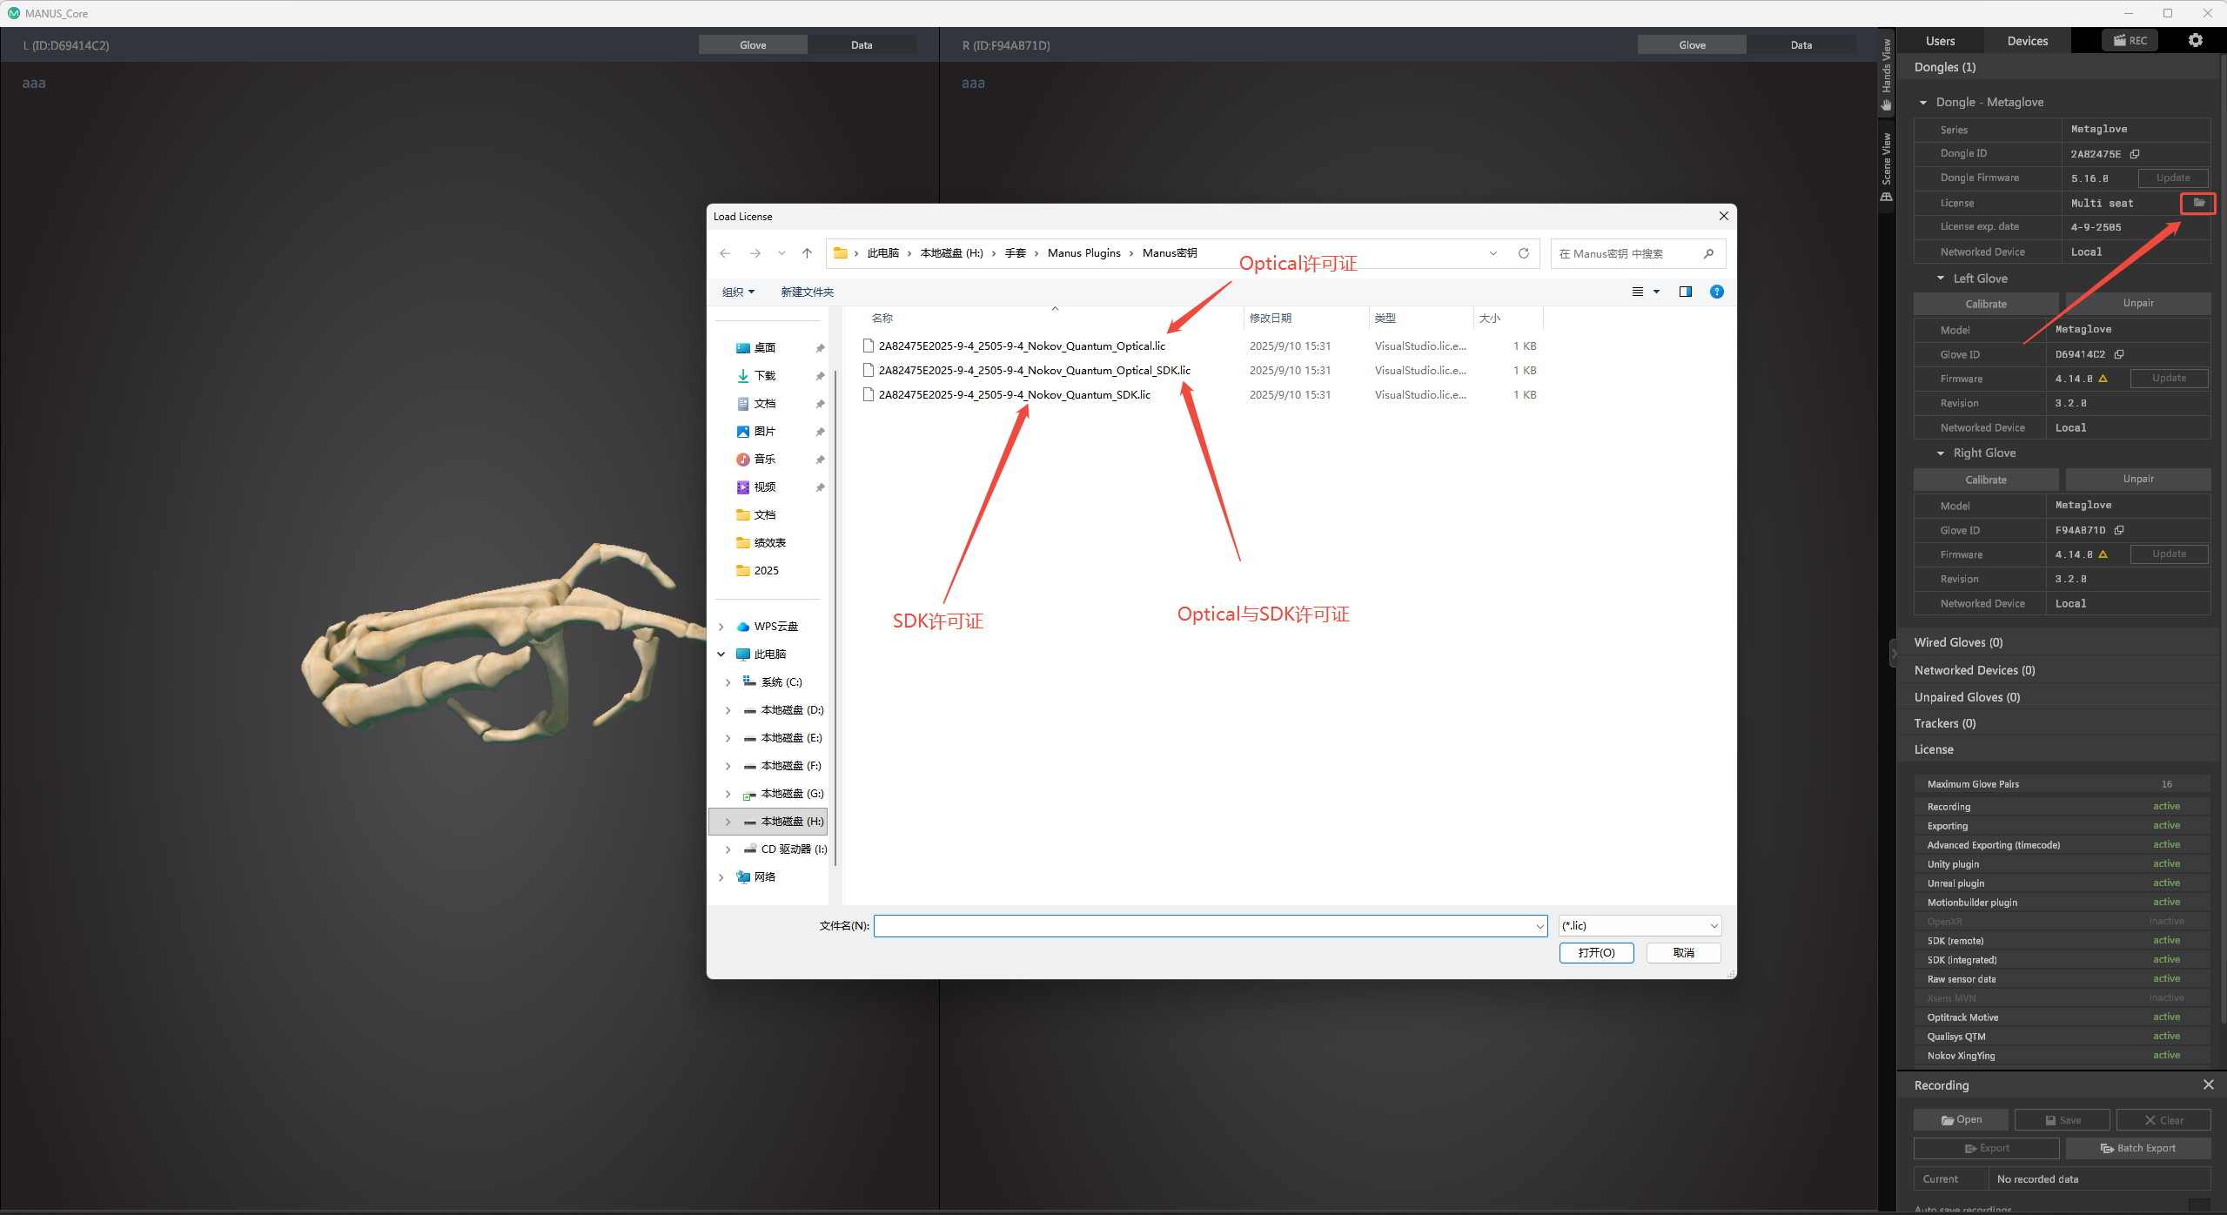The image size is (2227, 1215).
Task: Select the Nokov_Quantum_Optical.lic file
Action: 1022,346
